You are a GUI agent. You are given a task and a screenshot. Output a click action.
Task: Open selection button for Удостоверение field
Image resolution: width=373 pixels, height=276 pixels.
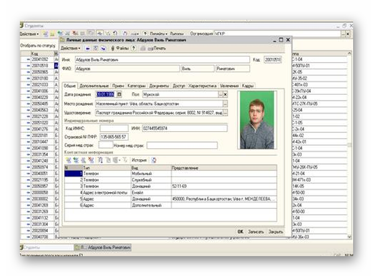tap(225, 113)
